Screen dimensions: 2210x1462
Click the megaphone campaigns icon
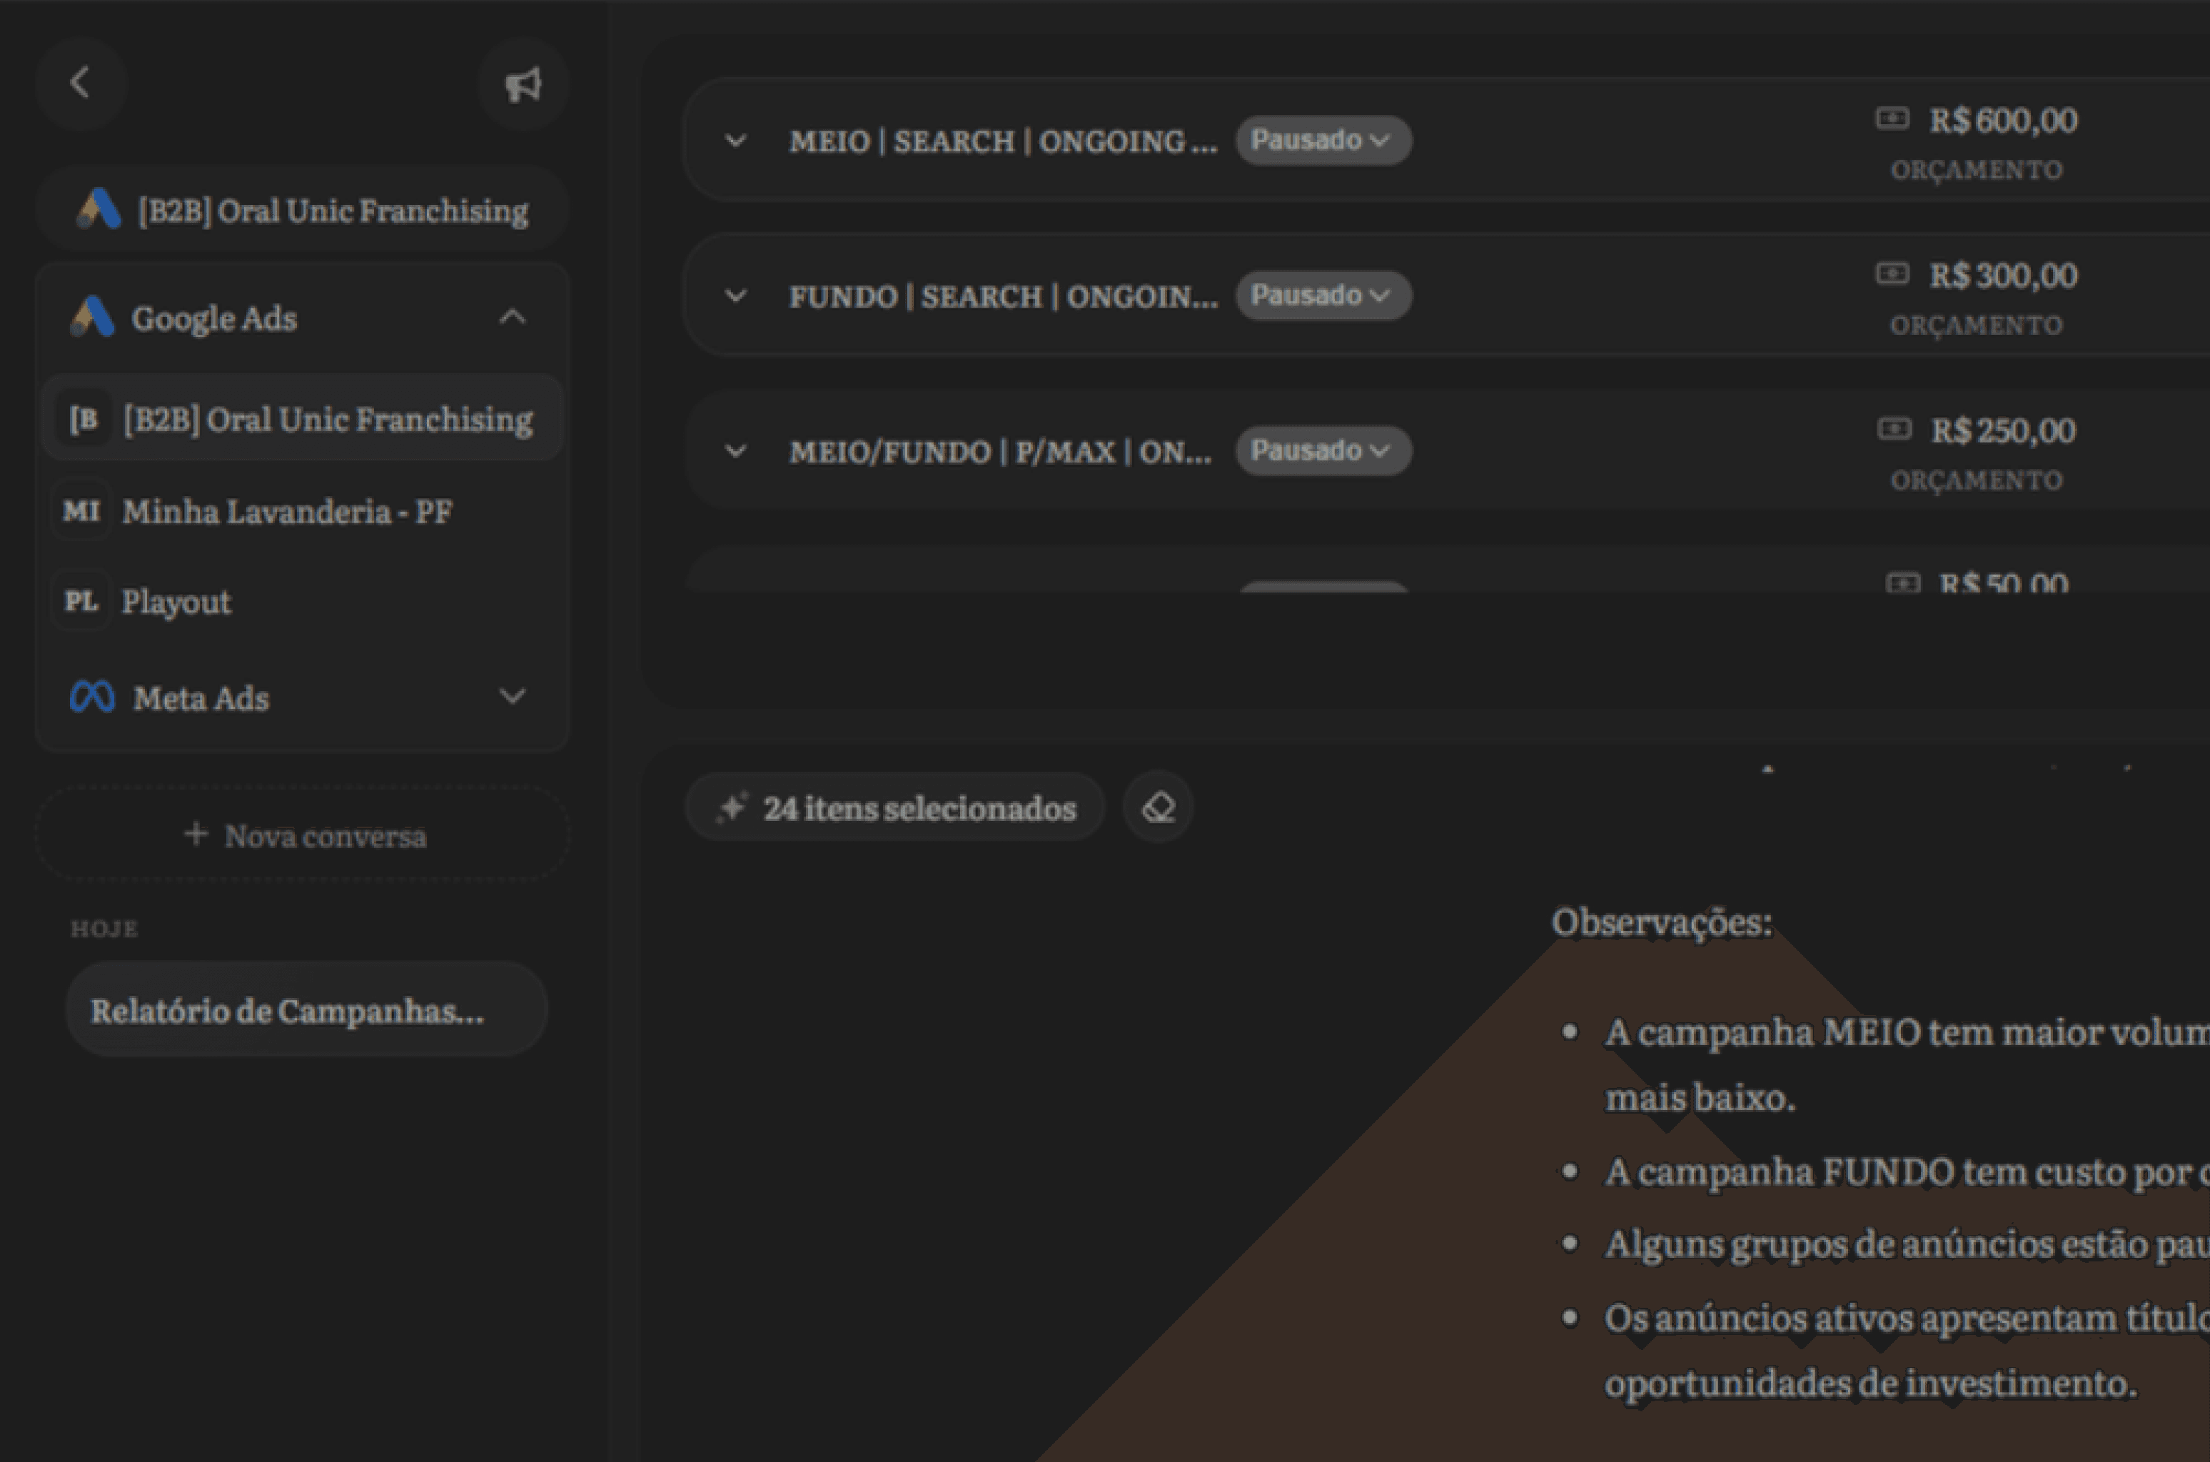pyautogui.click(x=523, y=84)
